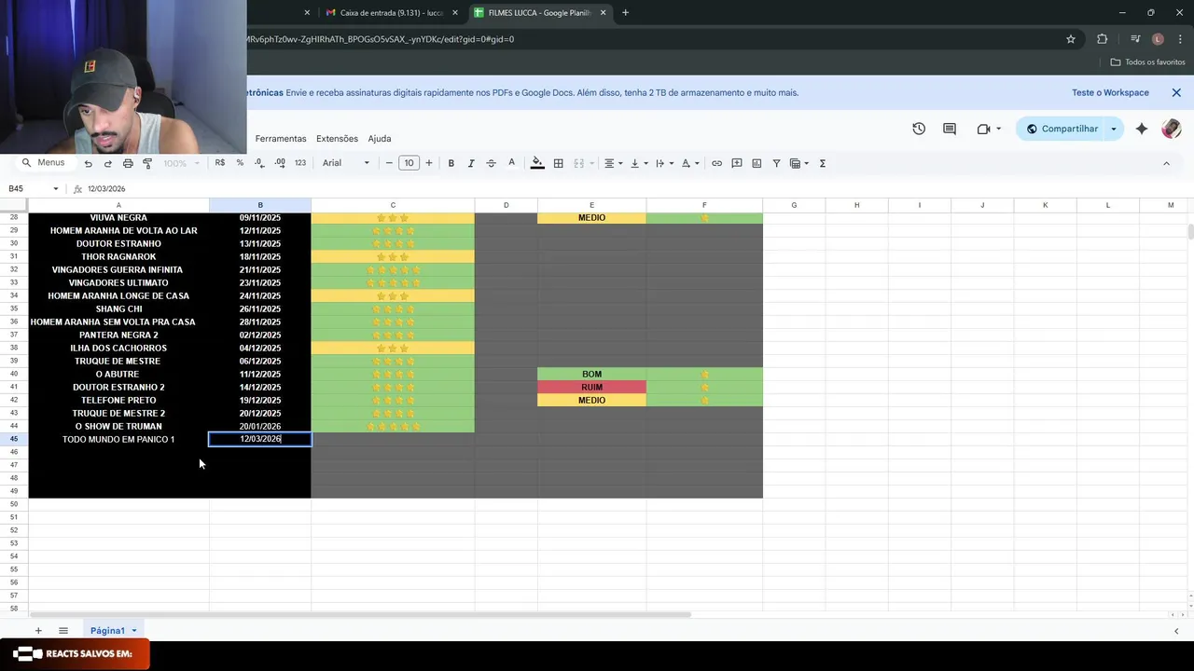
Task: Open the comments panel icon
Action: [950, 129]
